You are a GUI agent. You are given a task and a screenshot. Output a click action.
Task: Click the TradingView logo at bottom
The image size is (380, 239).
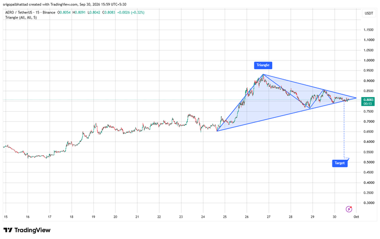[27, 230]
